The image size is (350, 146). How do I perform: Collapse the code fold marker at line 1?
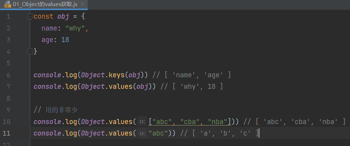click(30, 17)
